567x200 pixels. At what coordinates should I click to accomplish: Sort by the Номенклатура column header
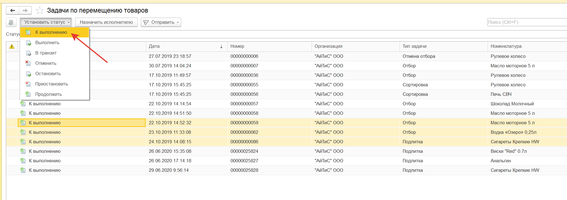tap(527, 46)
